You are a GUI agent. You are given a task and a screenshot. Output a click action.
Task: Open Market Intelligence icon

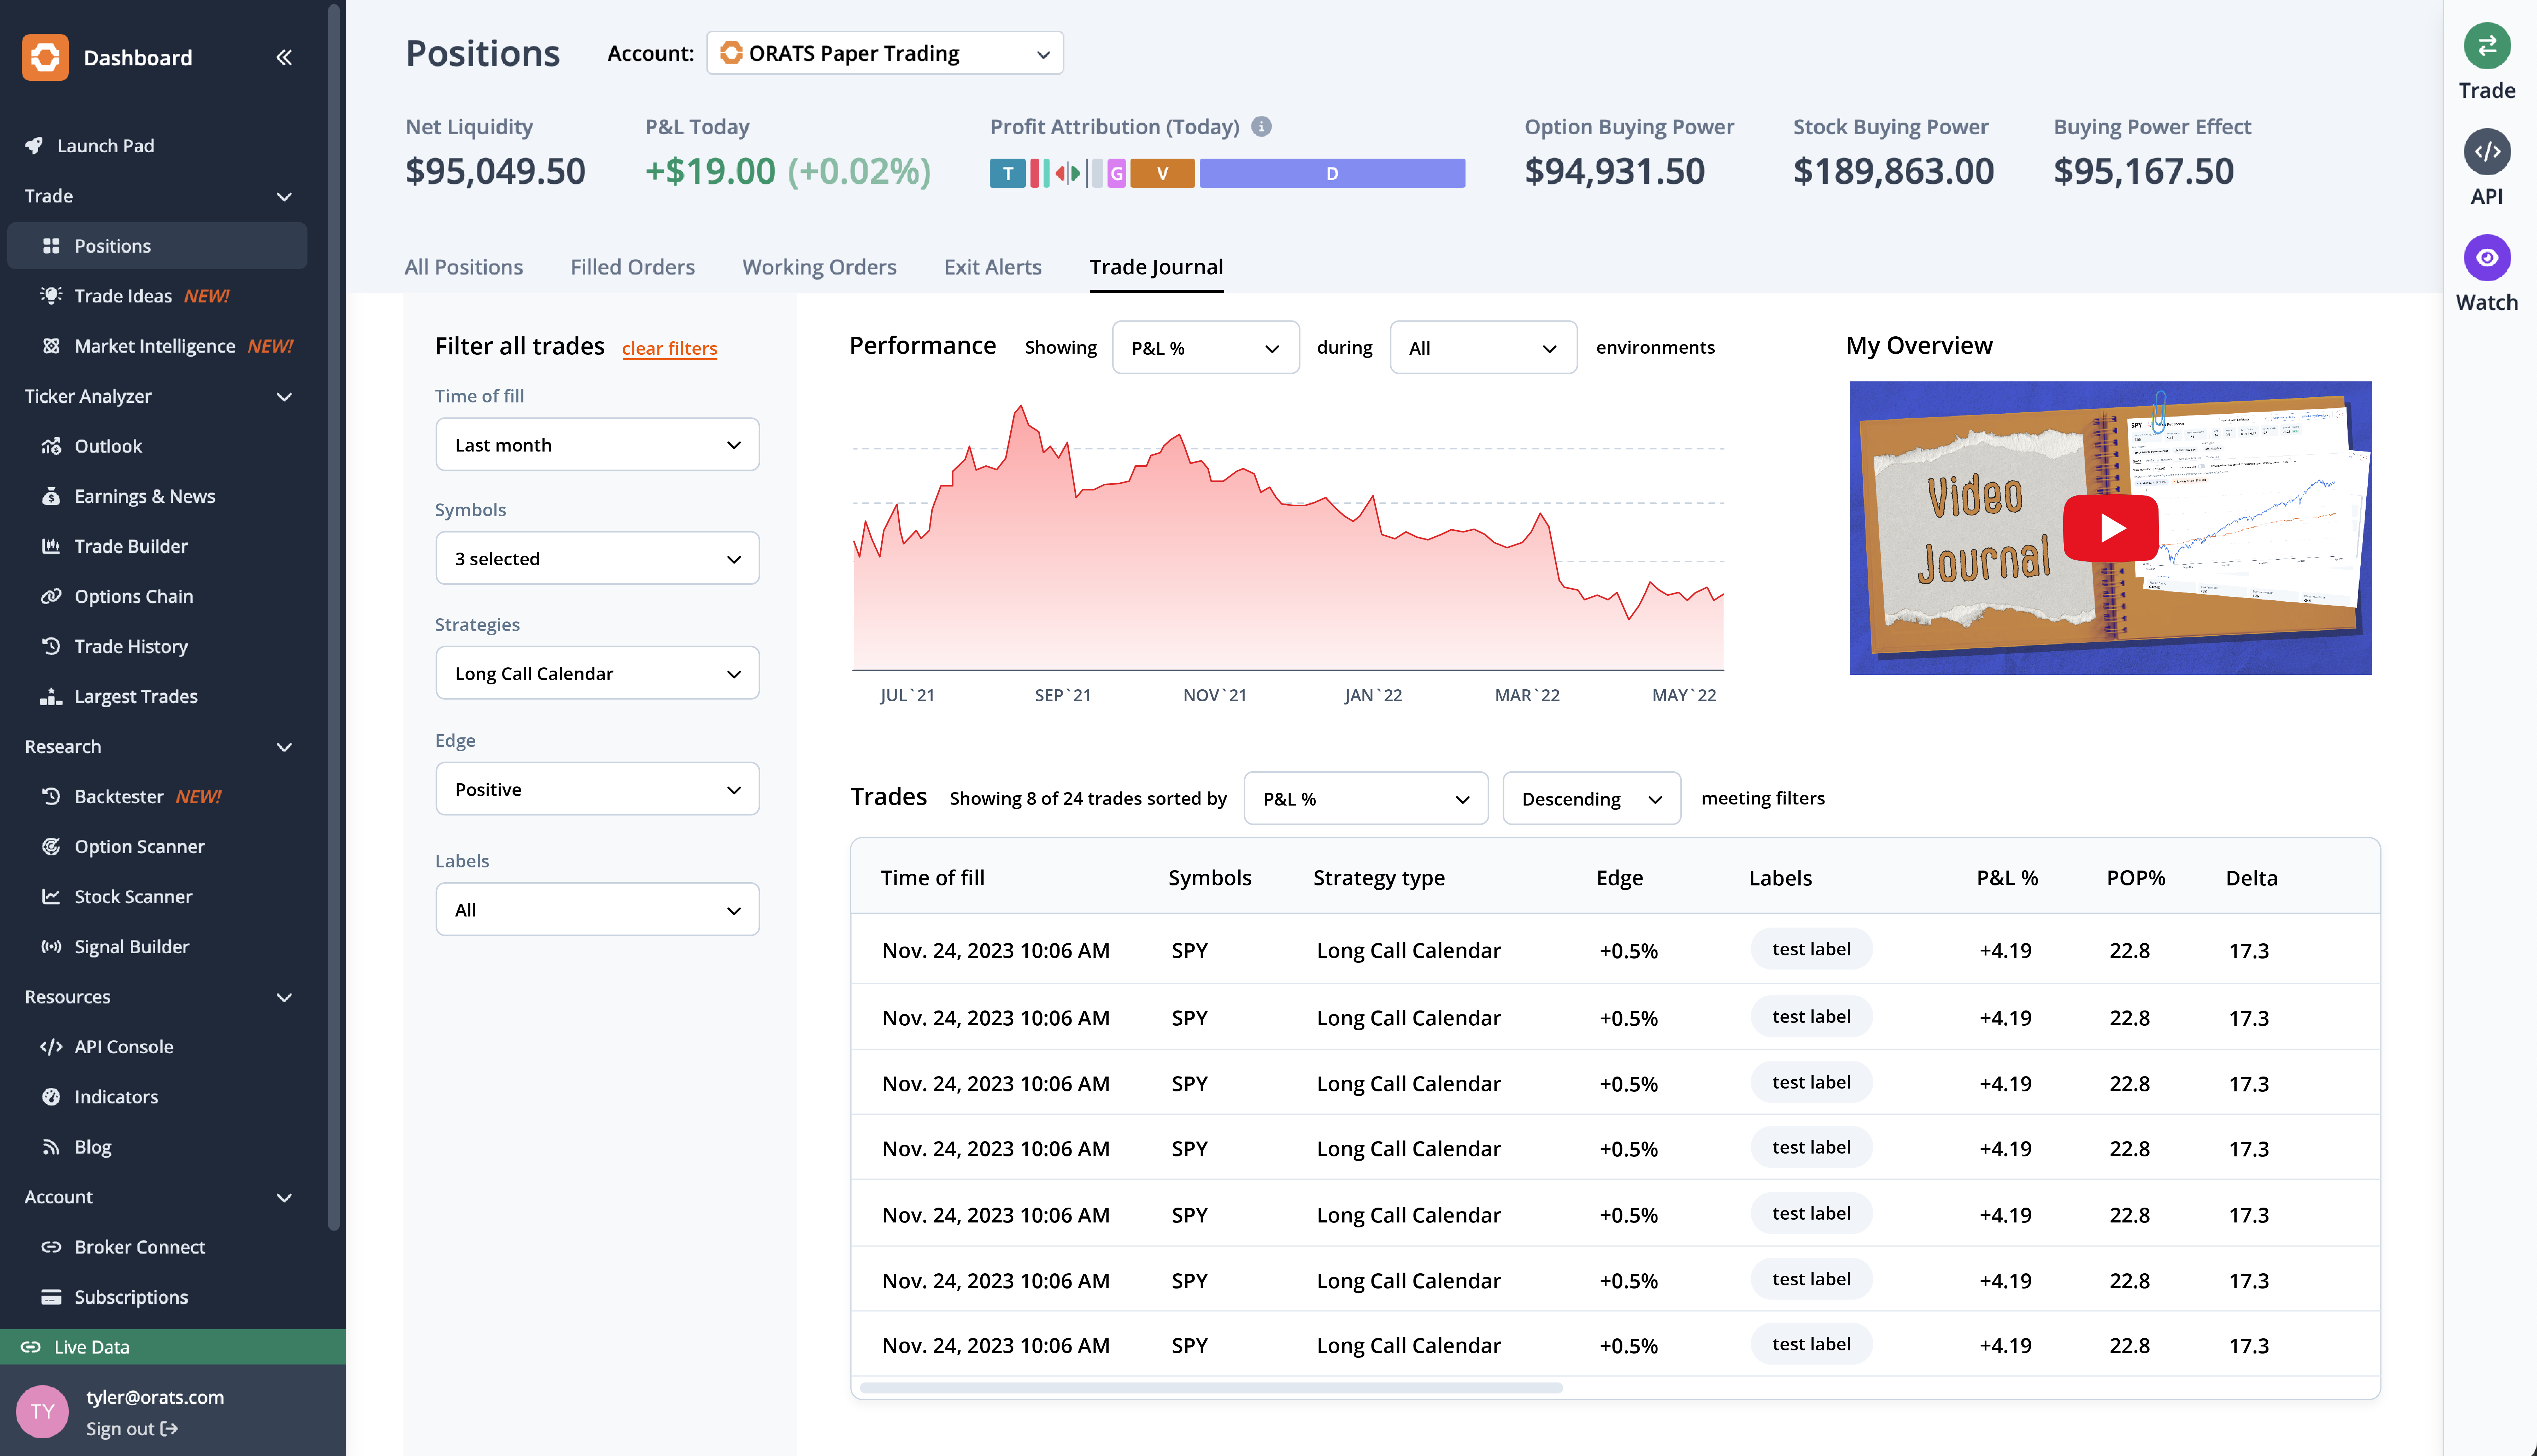click(x=51, y=346)
